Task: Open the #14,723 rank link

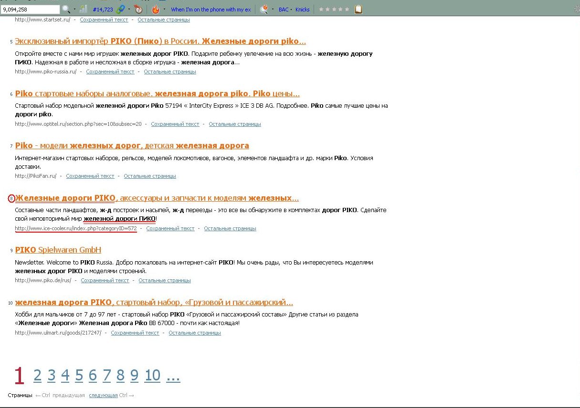Action: coord(103,10)
